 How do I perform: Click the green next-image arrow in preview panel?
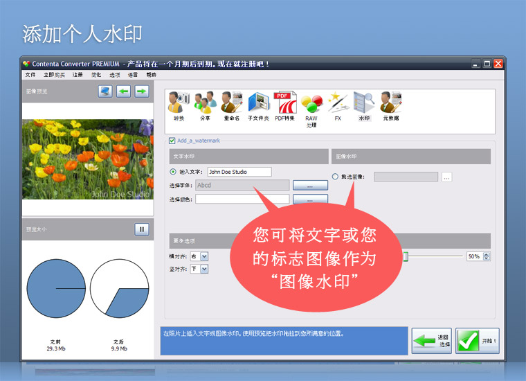click(141, 91)
